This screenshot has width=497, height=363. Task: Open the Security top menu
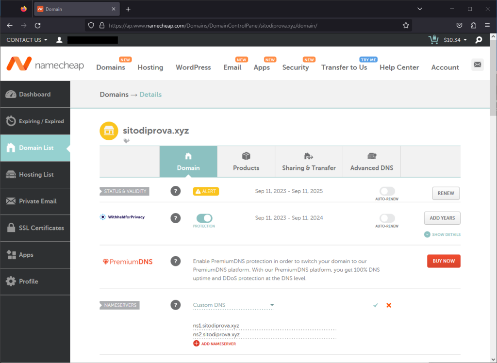296,67
